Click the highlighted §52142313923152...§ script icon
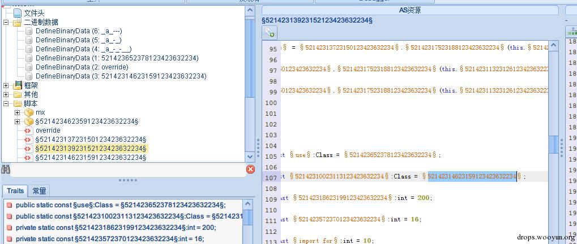The width and height of the screenshot is (577, 244). click(28, 149)
